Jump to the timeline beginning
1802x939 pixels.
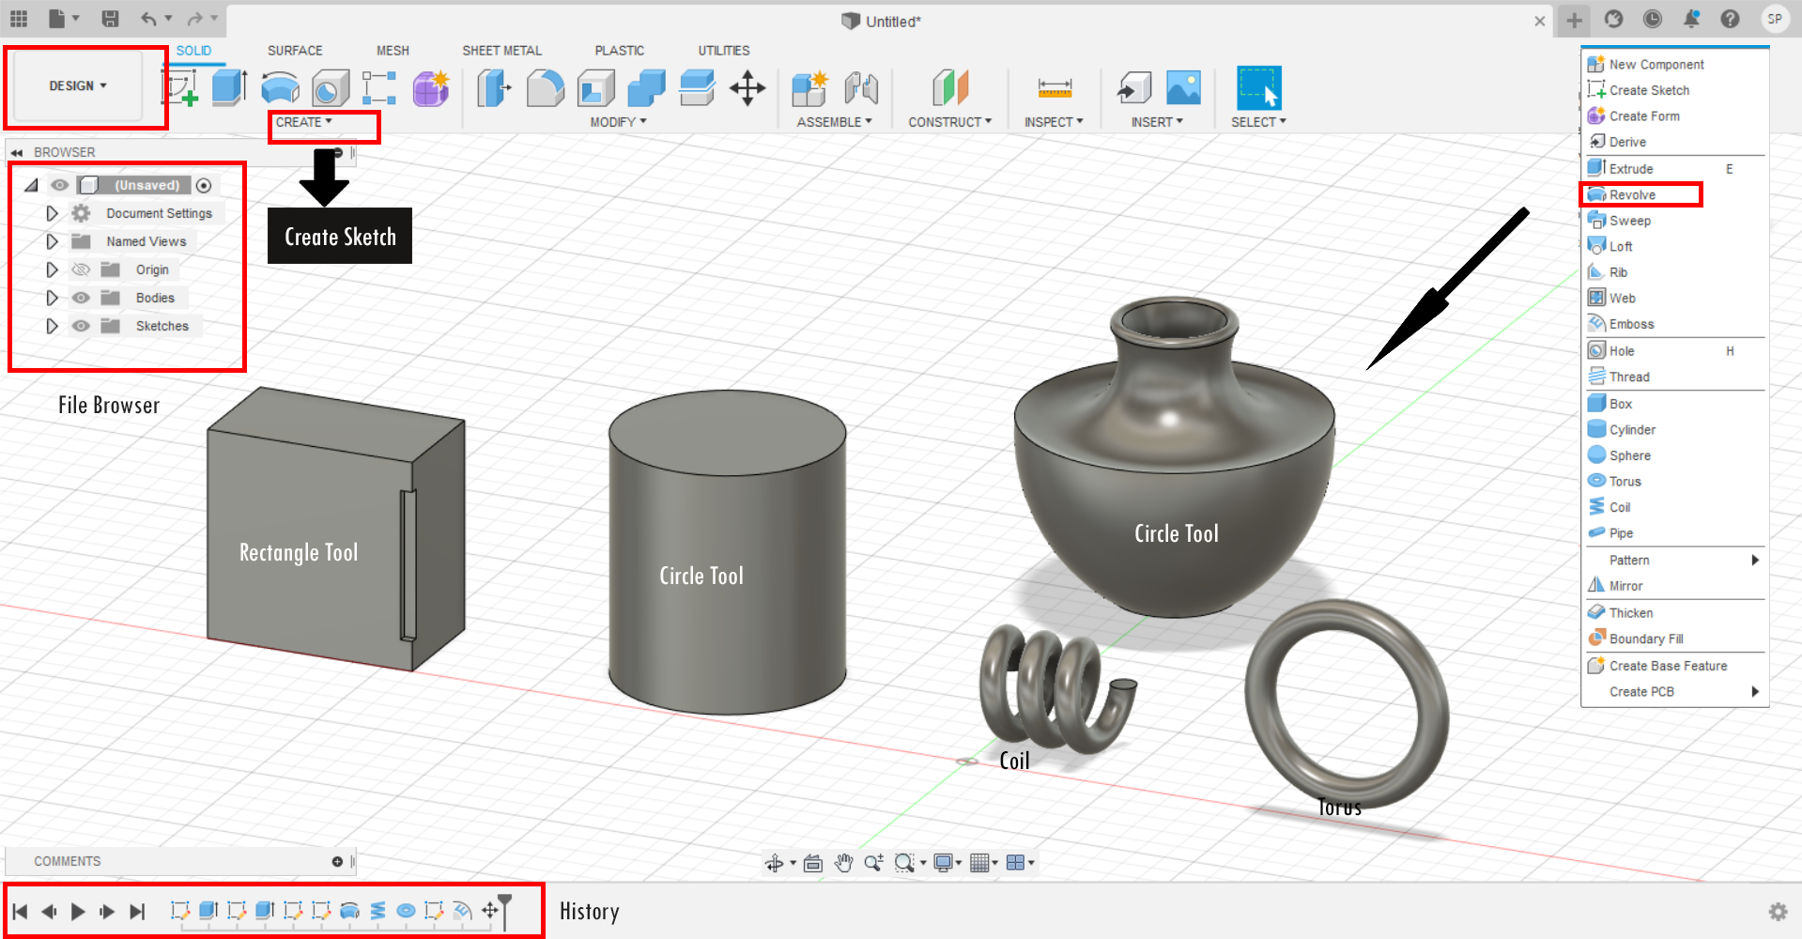pos(20,911)
